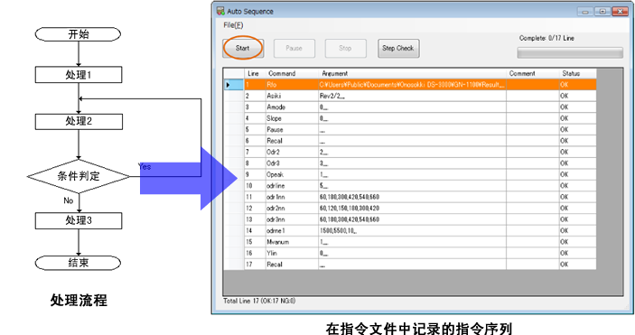
Task: Open the File(F) menu
Action: [233, 25]
